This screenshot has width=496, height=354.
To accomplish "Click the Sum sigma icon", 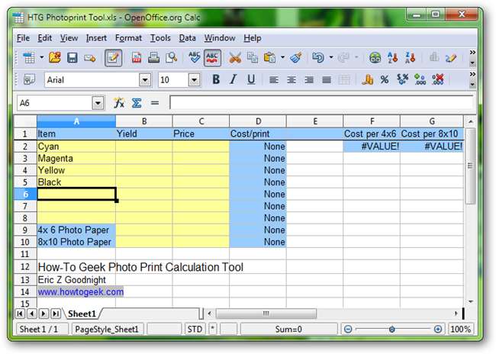I will click(x=137, y=103).
